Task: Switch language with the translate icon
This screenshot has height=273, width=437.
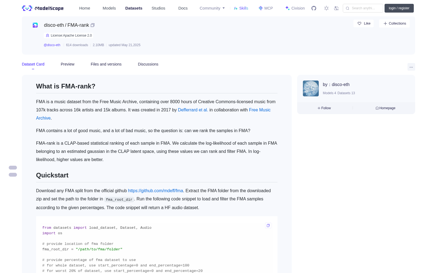Action: tap(336, 8)
